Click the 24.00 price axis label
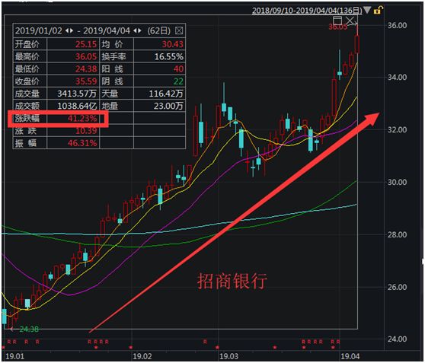This screenshot has height=363, width=425. point(397,339)
